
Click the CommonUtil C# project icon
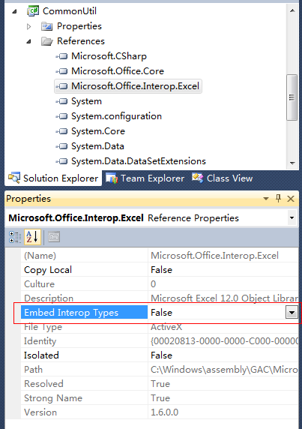click(x=33, y=11)
